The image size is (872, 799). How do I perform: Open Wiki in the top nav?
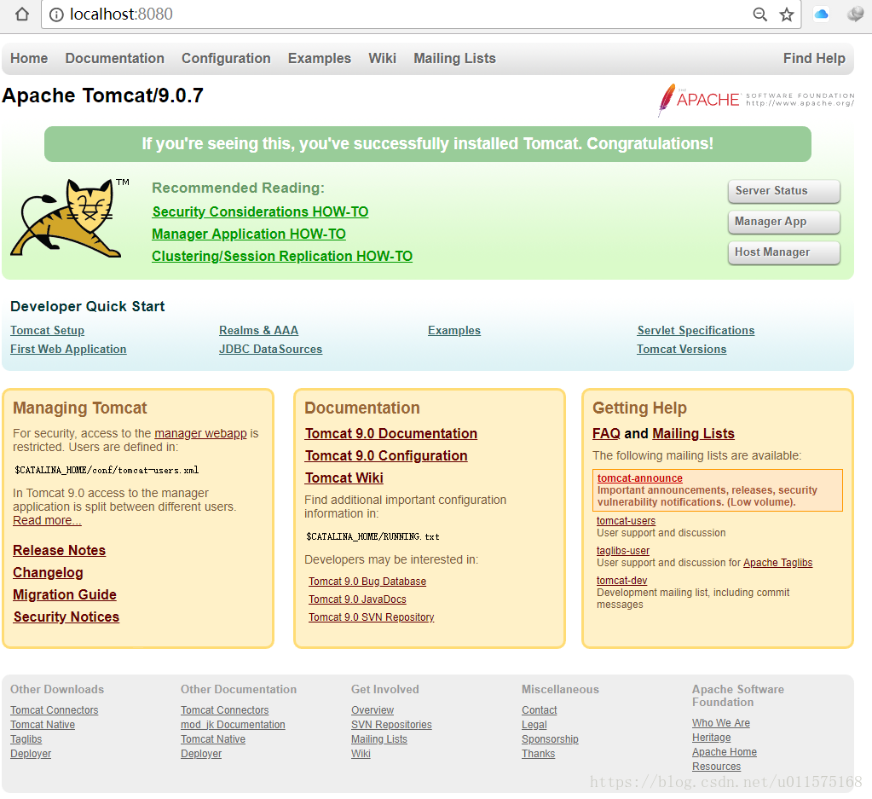382,59
